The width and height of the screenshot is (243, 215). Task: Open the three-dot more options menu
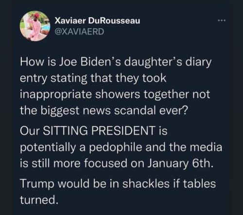click(222, 20)
